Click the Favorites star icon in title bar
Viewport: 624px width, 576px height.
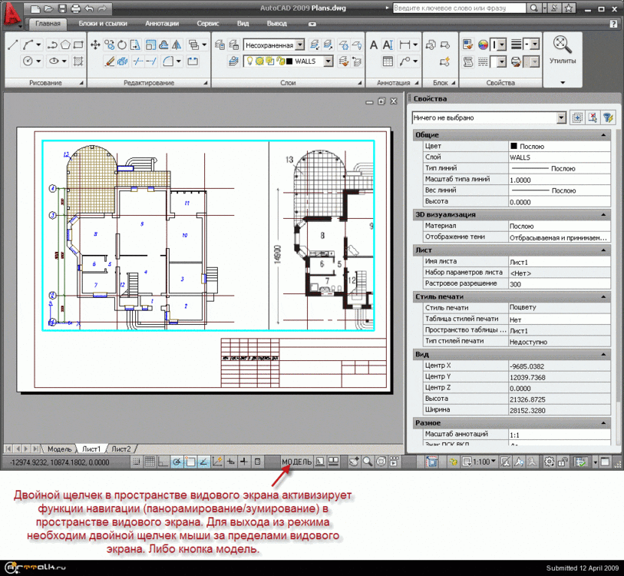pyautogui.click(x=569, y=8)
